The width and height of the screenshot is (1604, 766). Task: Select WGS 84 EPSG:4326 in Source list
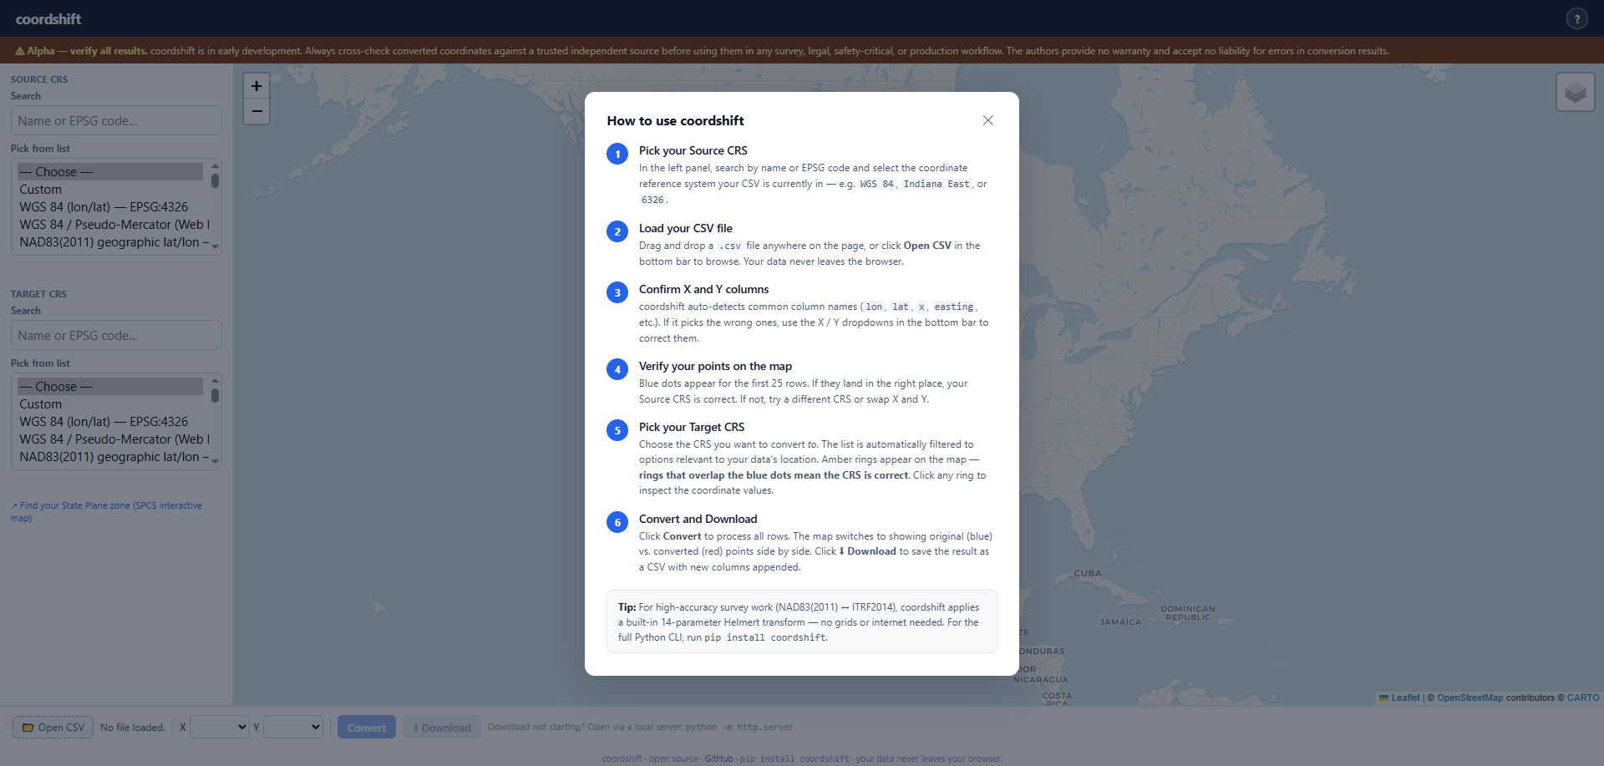[x=110, y=207]
